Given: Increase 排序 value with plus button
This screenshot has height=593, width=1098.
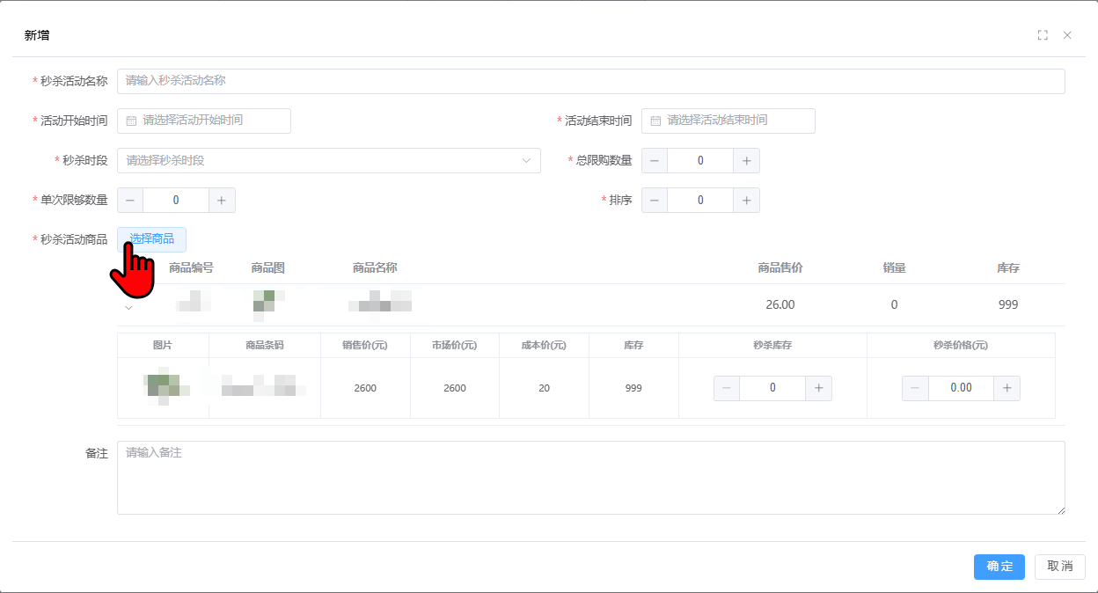Looking at the screenshot, I should 746,201.
